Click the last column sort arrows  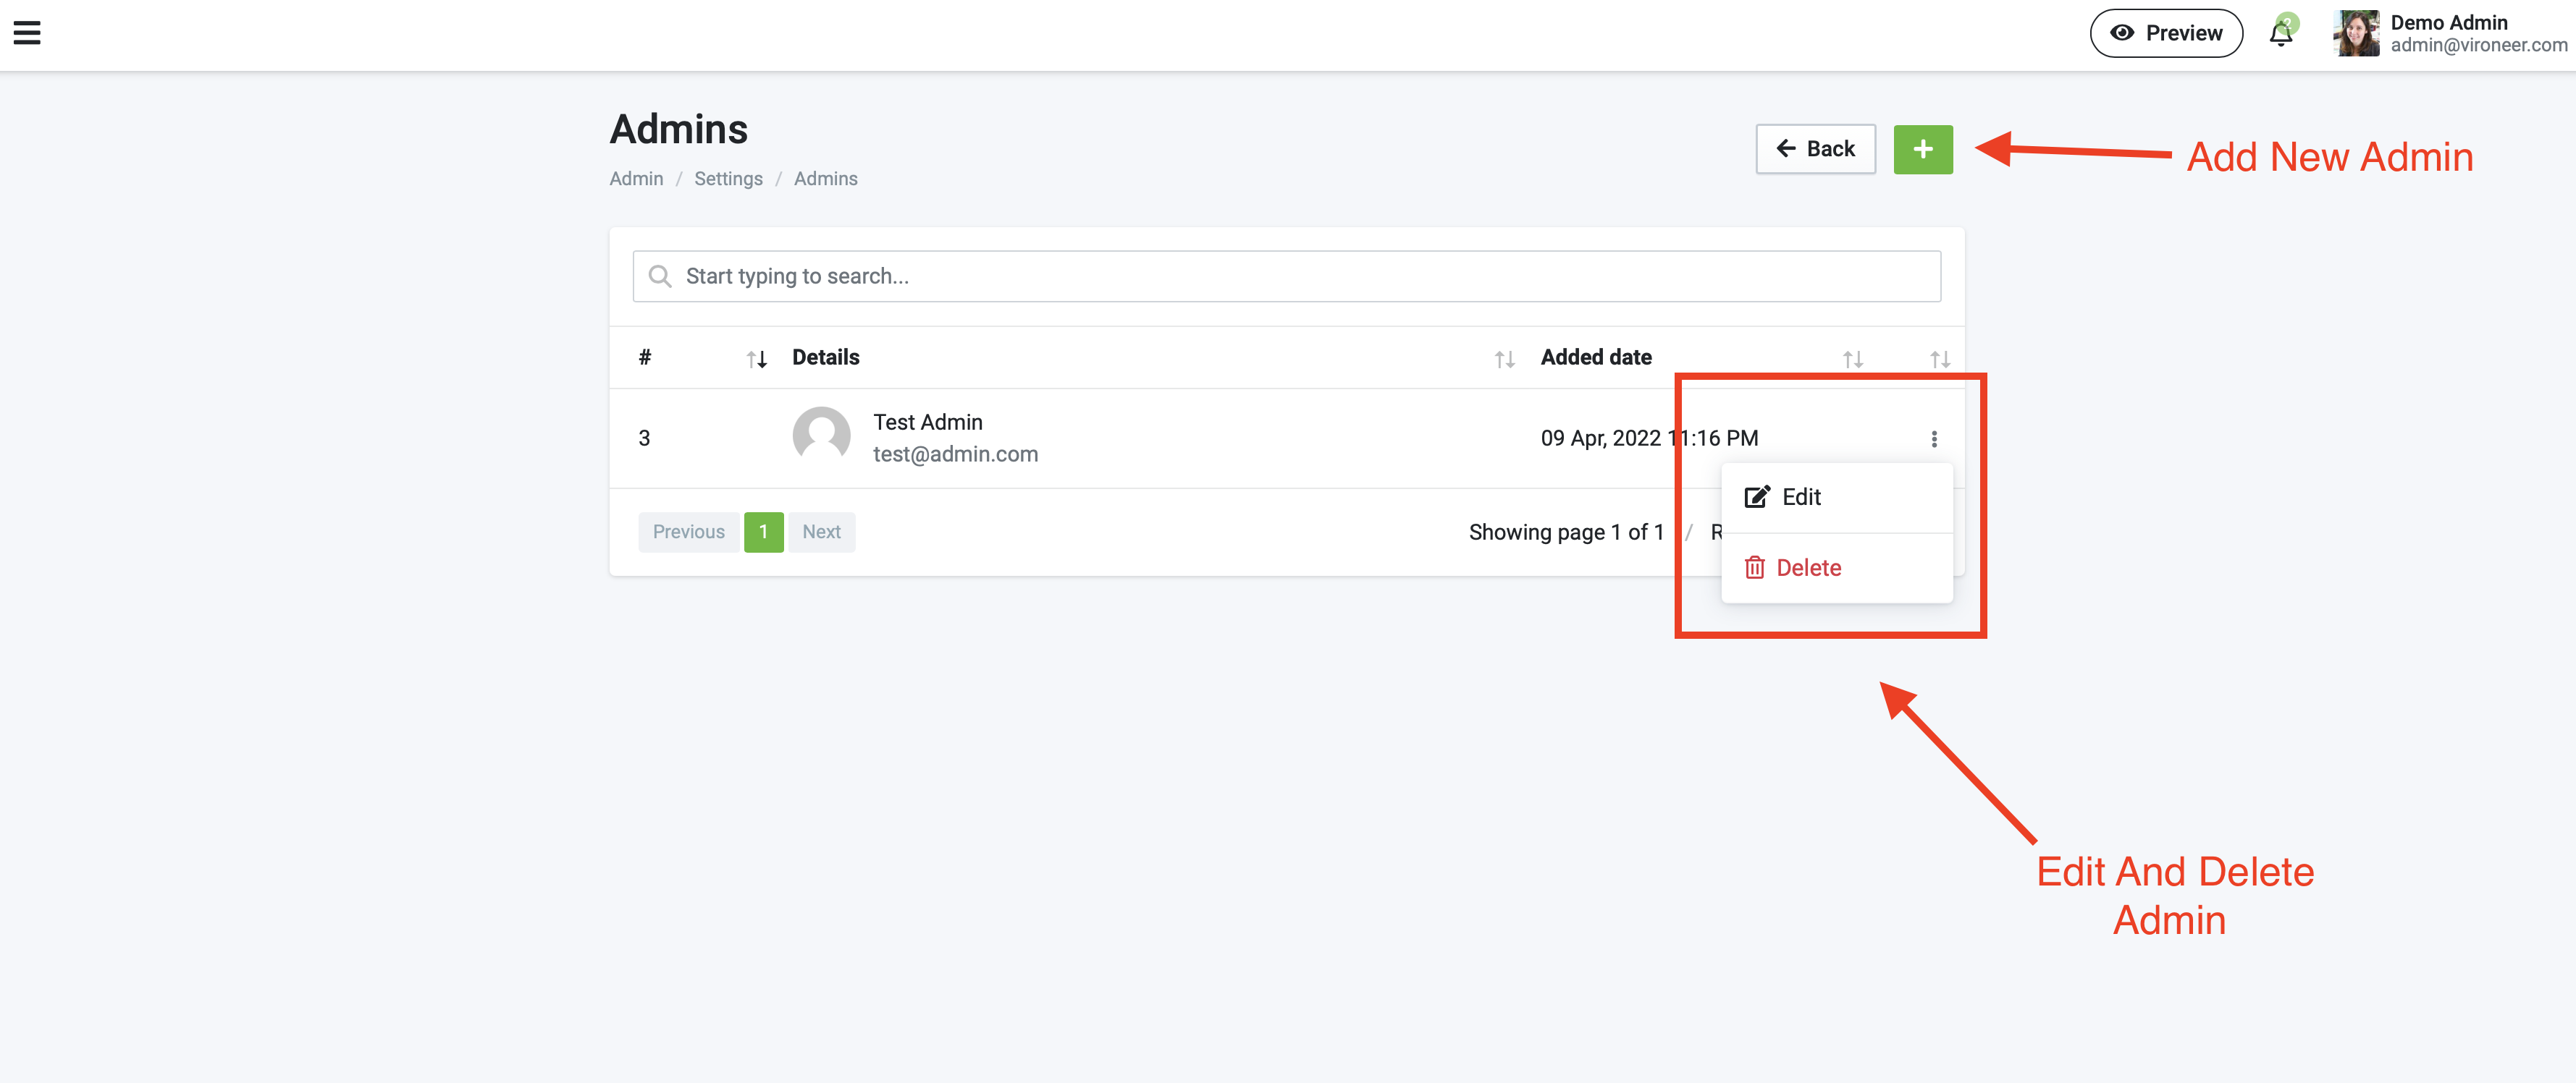[x=1939, y=359]
